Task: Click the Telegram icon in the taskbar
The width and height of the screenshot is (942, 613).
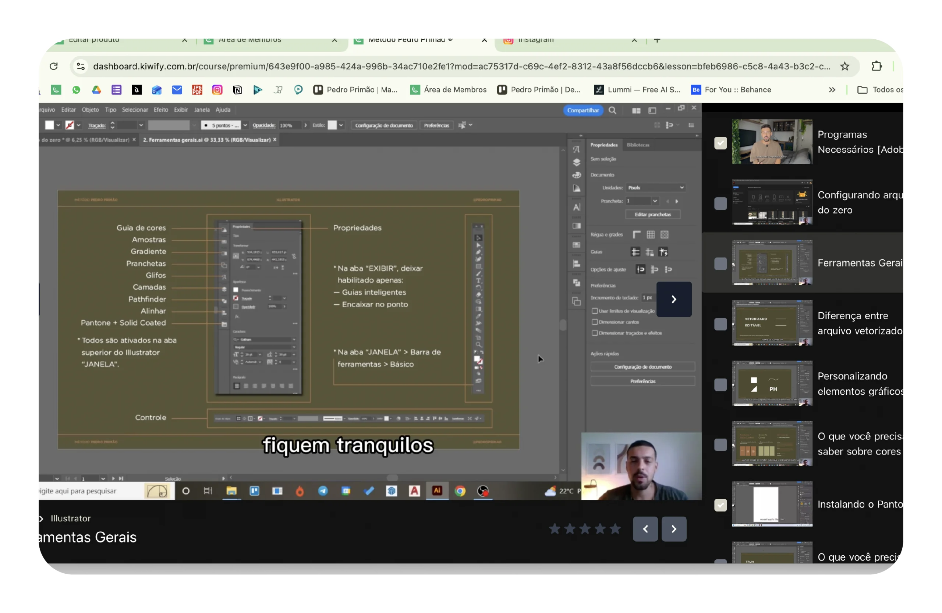Action: click(x=323, y=491)
